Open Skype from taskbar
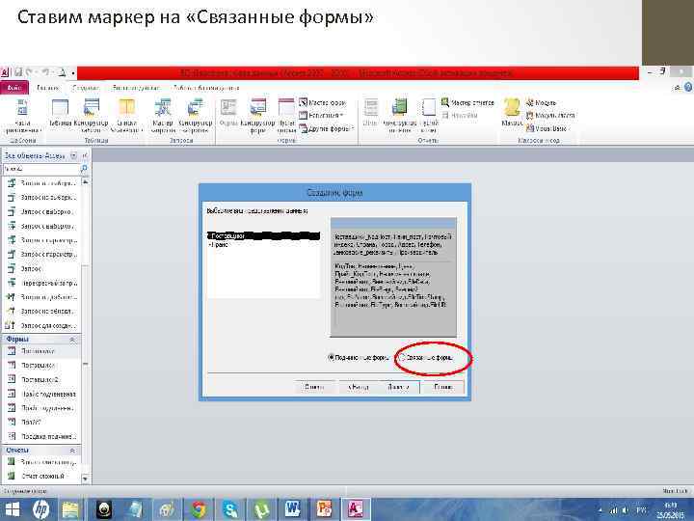 pos(230,509)
